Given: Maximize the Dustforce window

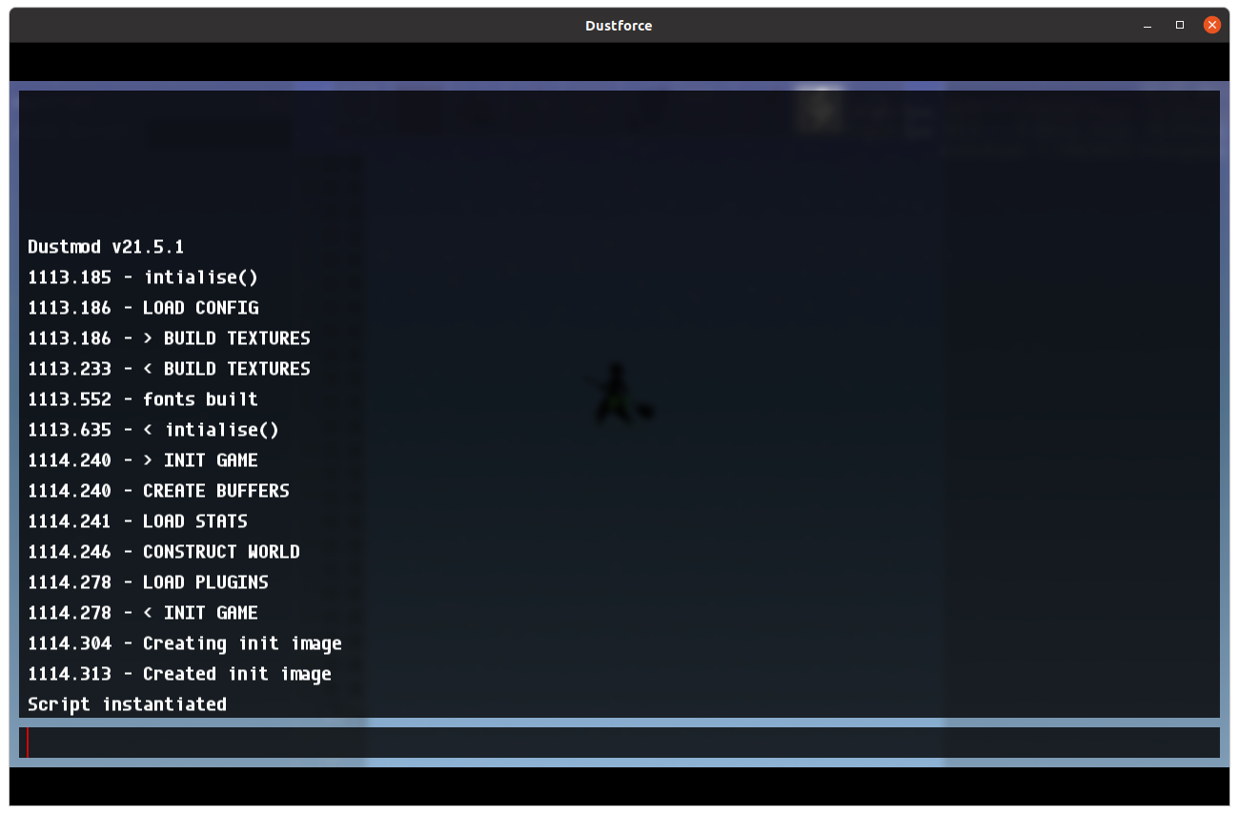Looking at the screenshot, I should 1180,26.
